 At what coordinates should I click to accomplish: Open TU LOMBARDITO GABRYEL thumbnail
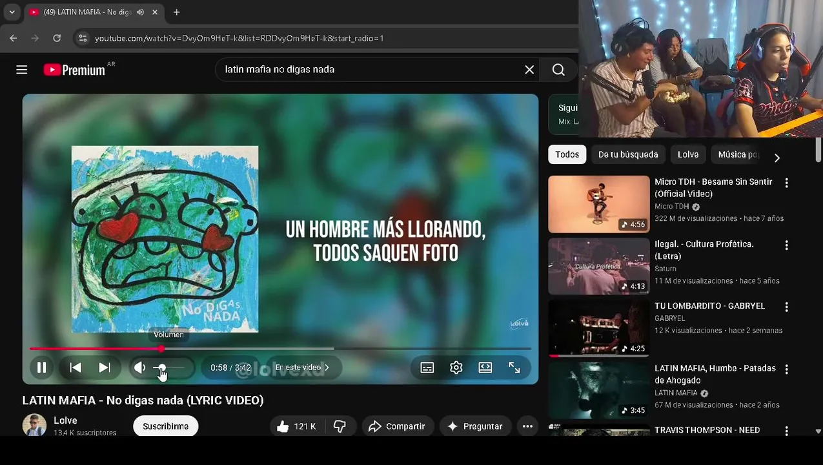pos(599,328)
